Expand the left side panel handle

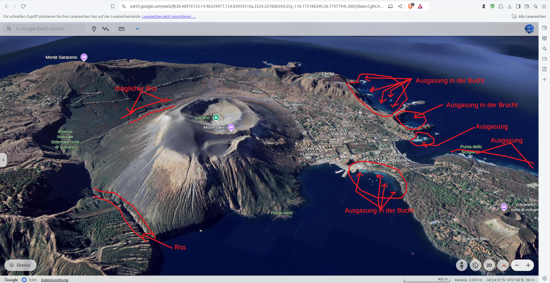click(3, 160)
